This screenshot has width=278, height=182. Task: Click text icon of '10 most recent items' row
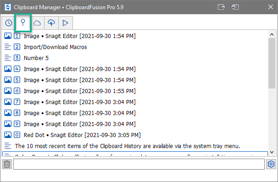point(8,146)
